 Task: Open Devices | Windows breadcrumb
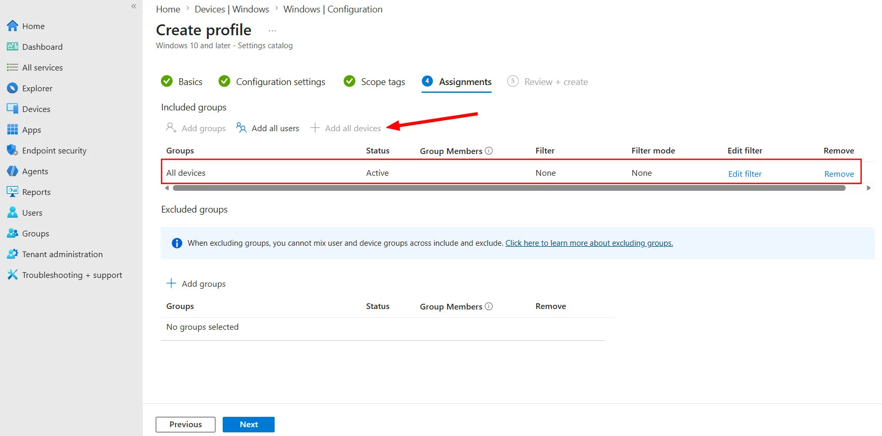click(232, 9)
